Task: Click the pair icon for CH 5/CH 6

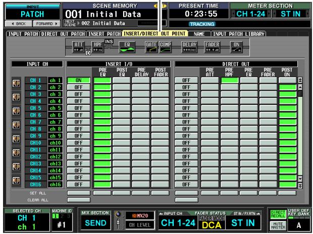Action: [16, 111]
